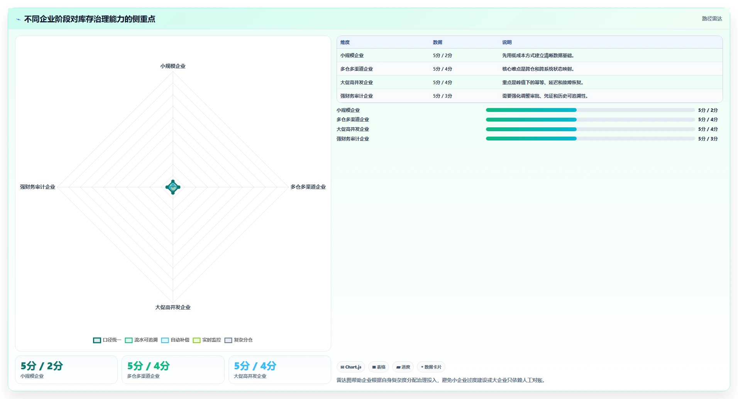Click the page title 不同企业阶段对库存治理能力的侧重点
Image resolution: width=738 pixels, height=399 pixels.
pos(90,19)
